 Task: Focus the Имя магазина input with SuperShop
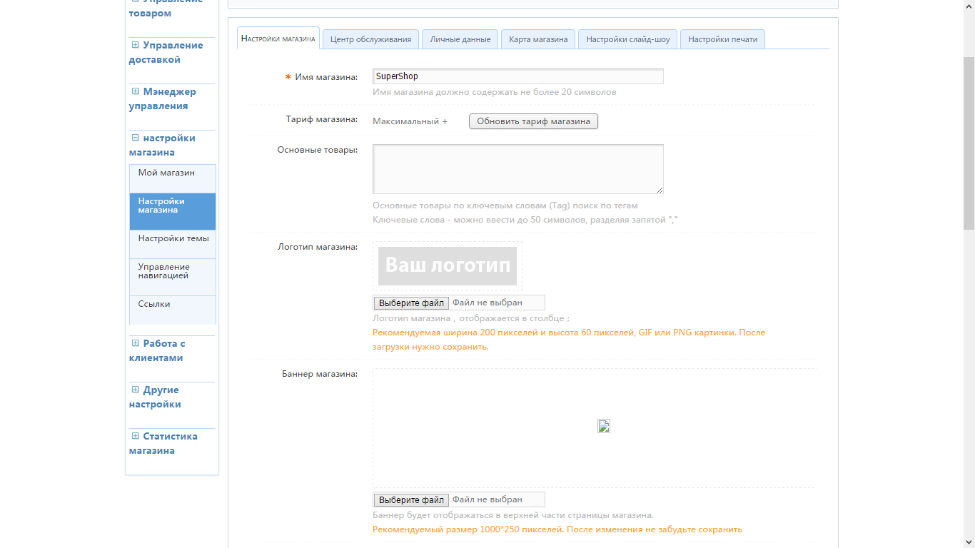click(518, 76)
